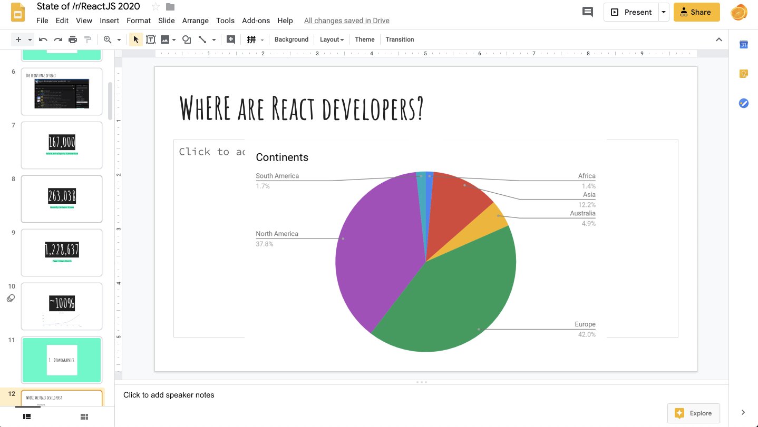Click All changes saved in Drive link
This screenshot has width=758, height=427.
coord(347,21)
